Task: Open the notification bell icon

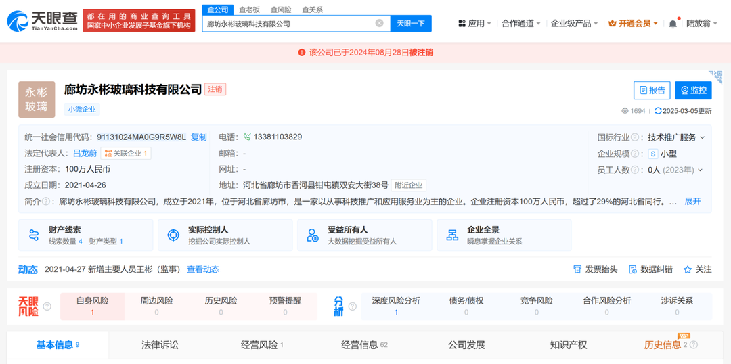Action: click(x=673, y=23)
